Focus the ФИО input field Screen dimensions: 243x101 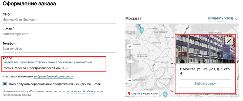coord(59,20)
